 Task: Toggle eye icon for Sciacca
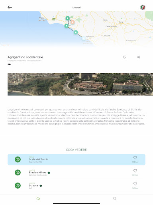[18, 185]
